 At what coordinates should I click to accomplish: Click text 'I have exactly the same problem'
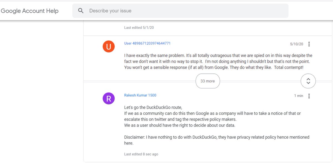(x=154, y=56)
